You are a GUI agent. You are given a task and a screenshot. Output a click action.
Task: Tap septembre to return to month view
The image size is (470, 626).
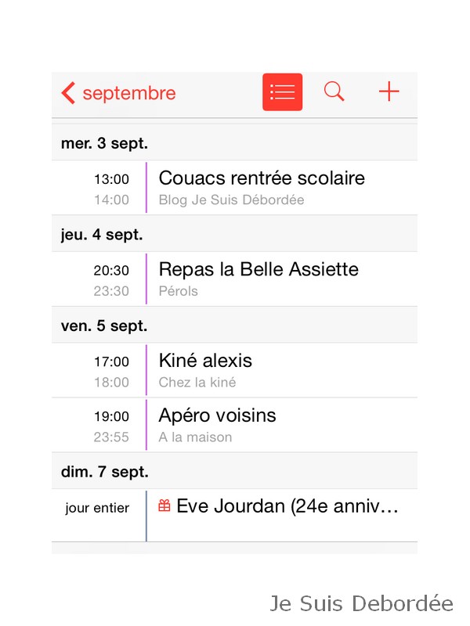(x=128, y=92)
